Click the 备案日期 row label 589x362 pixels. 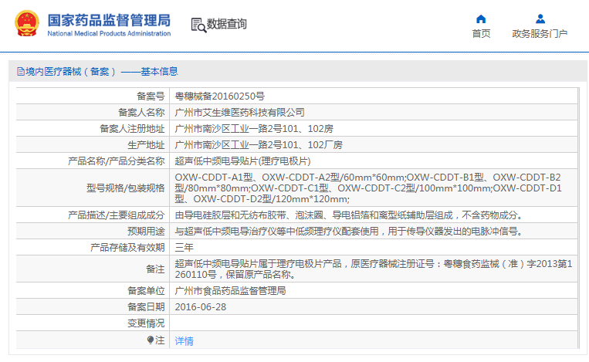(146, 307)
